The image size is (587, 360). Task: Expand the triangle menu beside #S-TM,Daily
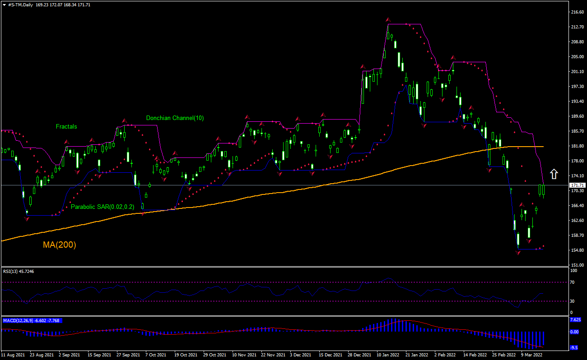tap(4, 5)
